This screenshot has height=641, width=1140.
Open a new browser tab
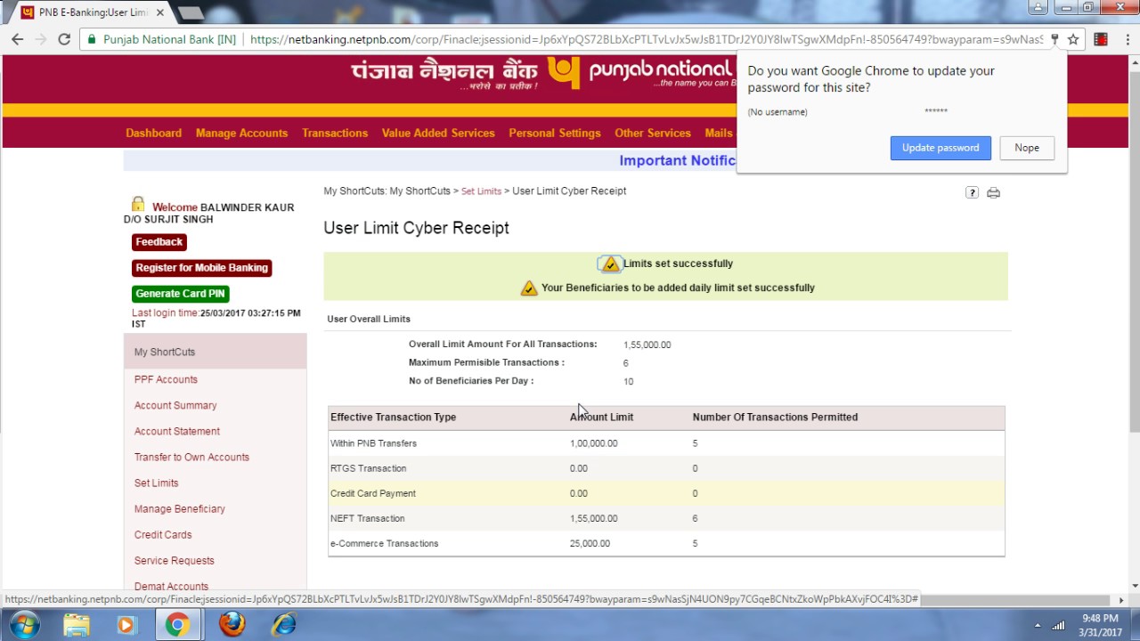point(191,12)
